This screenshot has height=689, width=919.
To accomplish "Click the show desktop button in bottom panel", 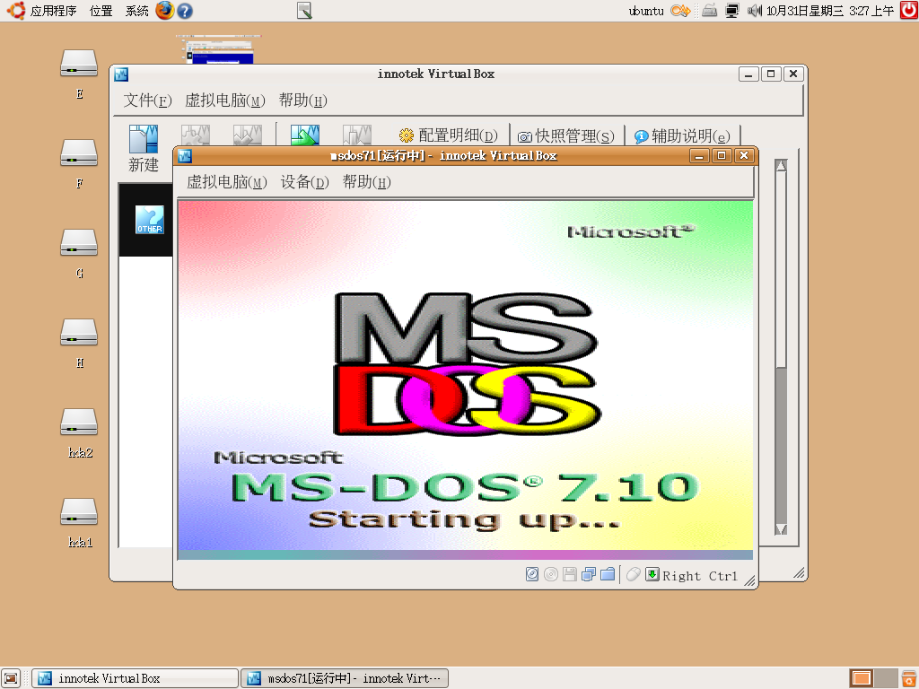I will (x=11, y=678).
